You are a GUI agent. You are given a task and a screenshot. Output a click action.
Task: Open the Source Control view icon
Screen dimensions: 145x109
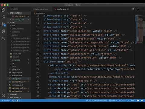[x=4, y=24]
